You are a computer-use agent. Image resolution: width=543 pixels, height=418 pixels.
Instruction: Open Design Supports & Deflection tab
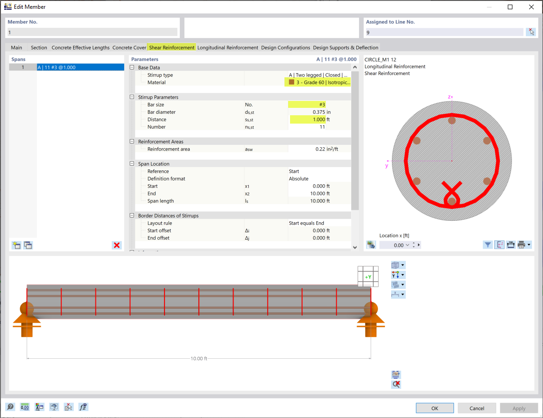tap(346, 47)
